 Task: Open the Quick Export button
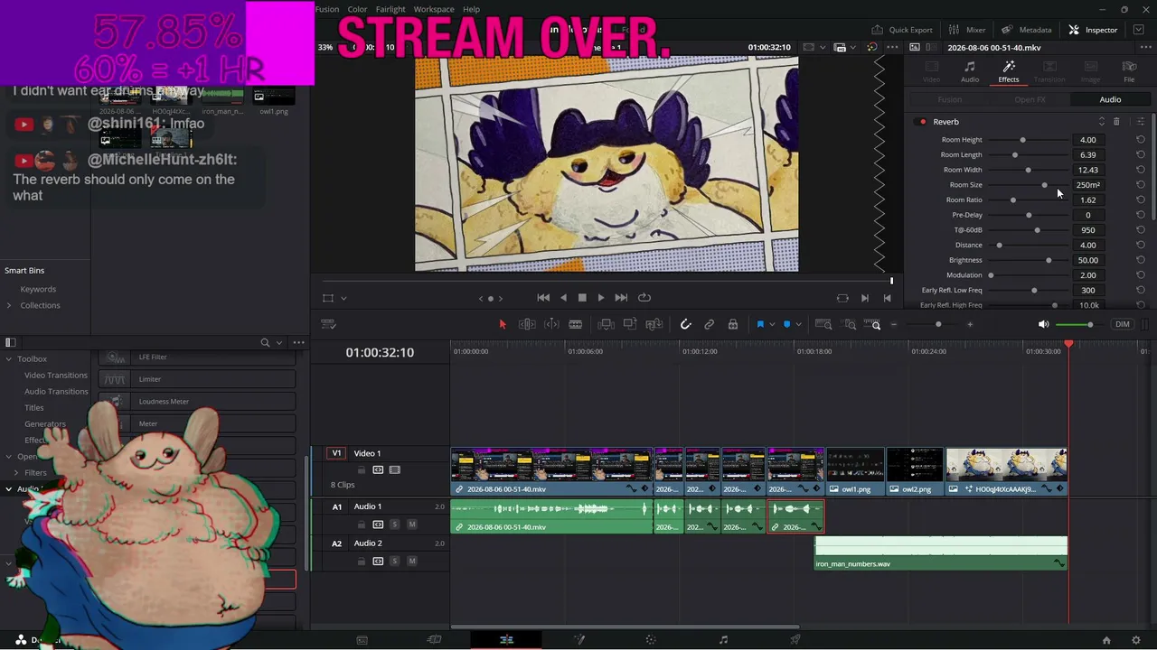click(902, 30)
